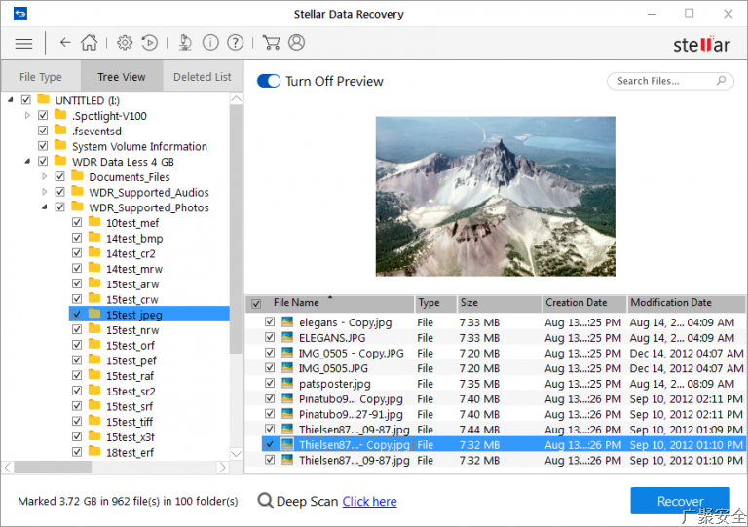Expand the .Spotlight-V100 folder
Image resolution: width=748 pixels, height=527 pixels.
point(28,116)
